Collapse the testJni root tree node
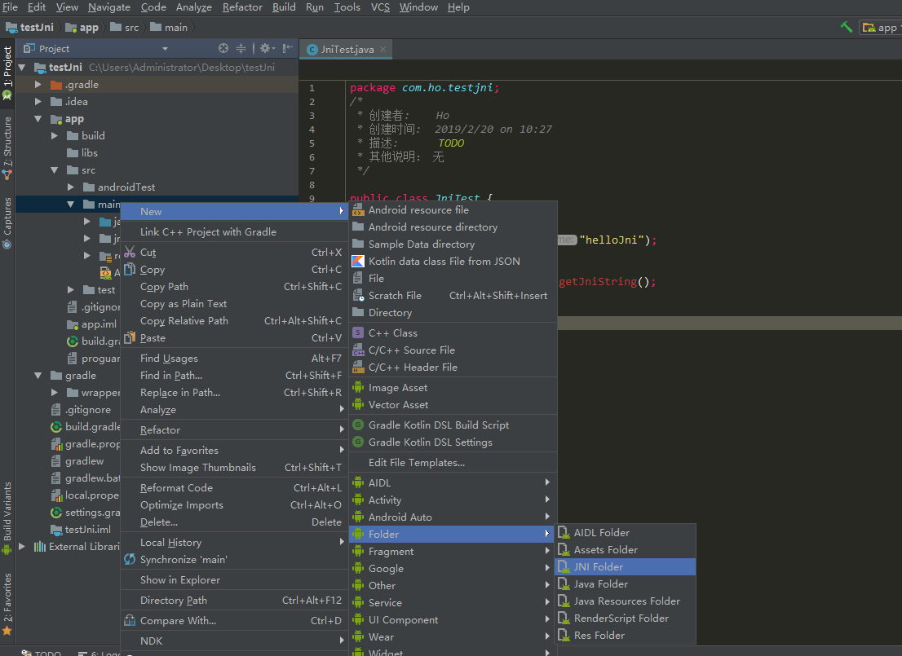The image size is (902, 656). [23, 68]
